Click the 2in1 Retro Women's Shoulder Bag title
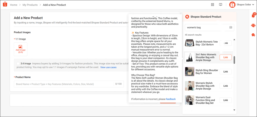The width and height of the screenshot is (257, 117). coord(206,57)
